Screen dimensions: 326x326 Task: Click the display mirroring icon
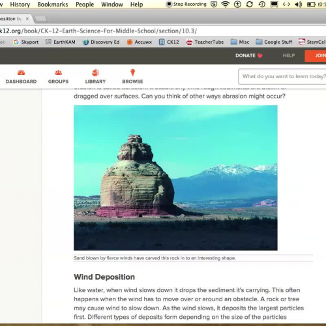coord(274,5)
